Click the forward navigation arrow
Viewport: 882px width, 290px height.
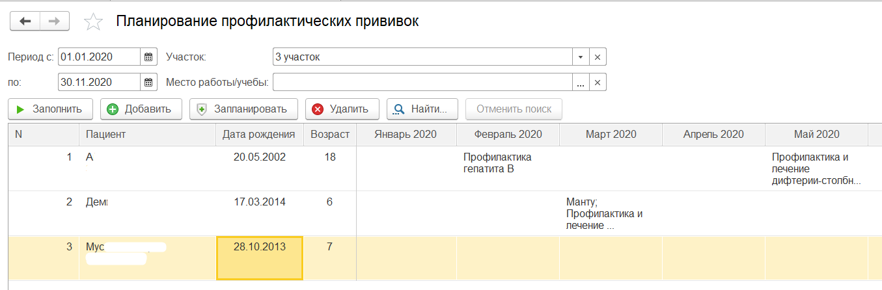[x=55, y=21]
